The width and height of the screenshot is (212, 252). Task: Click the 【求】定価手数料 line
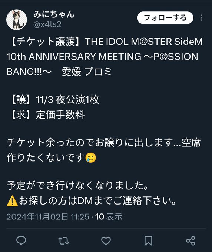point(47,115)
